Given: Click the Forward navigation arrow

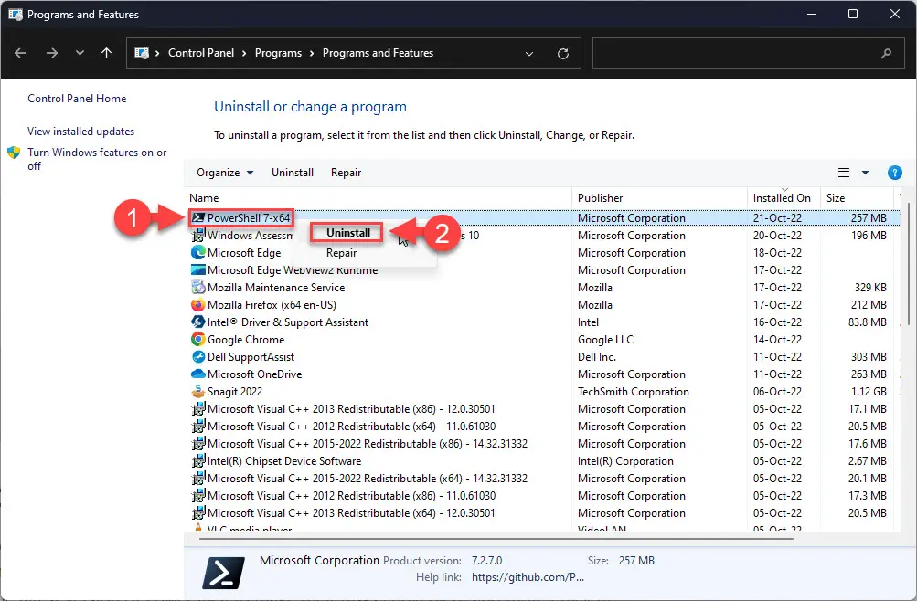Looking at the screenshot, I should [x=52, y=53].
